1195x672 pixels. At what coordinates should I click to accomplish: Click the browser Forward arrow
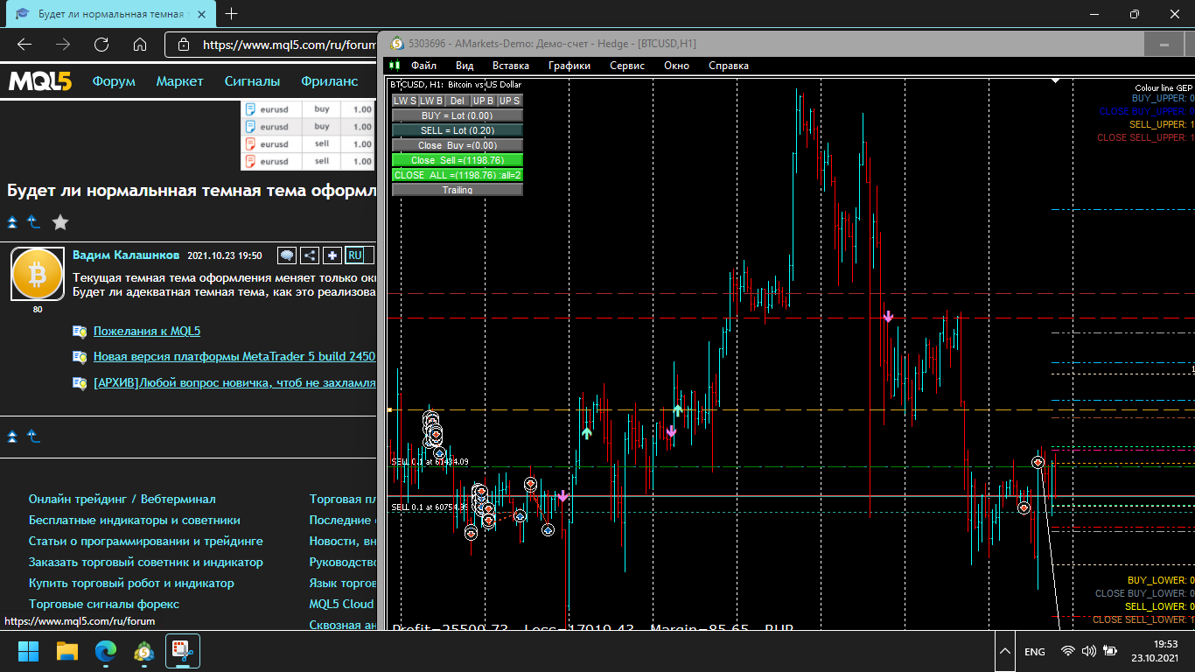pos(63,45)
